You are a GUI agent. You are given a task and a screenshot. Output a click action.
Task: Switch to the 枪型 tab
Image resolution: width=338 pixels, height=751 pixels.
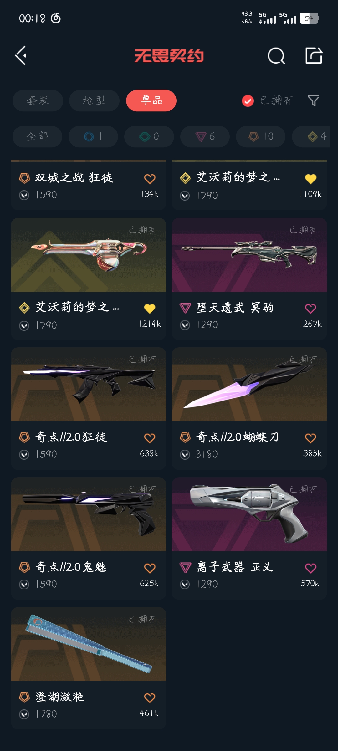[94, 100]
